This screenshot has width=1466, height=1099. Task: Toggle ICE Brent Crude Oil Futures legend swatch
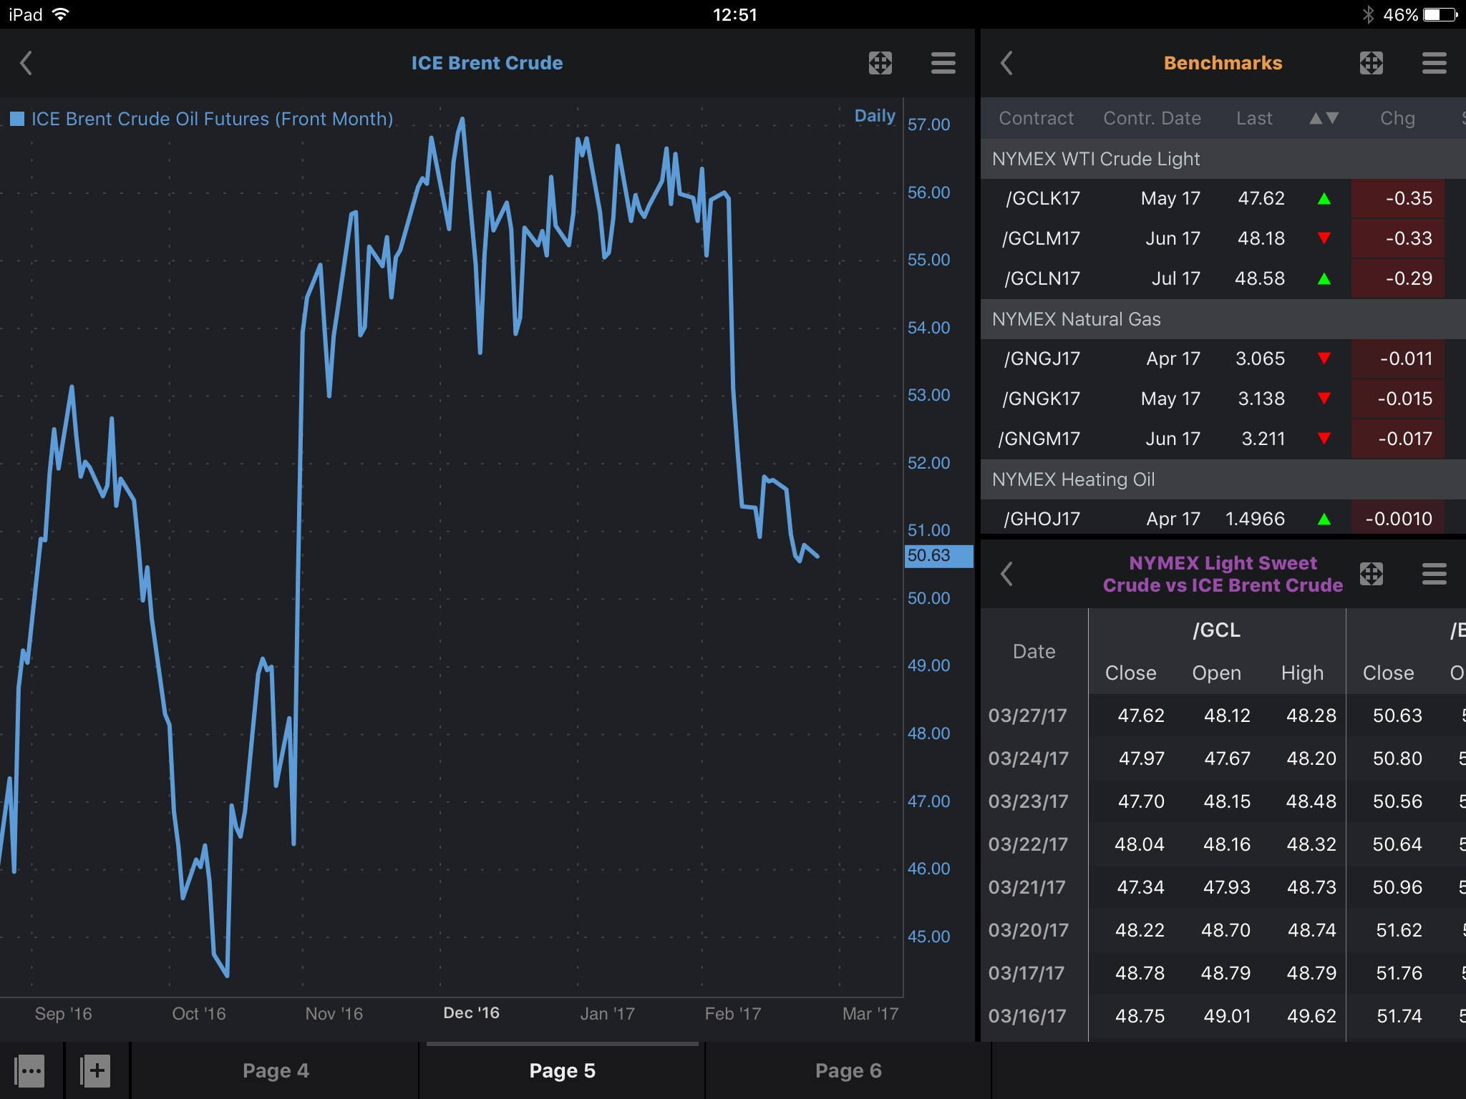(17, 119)
